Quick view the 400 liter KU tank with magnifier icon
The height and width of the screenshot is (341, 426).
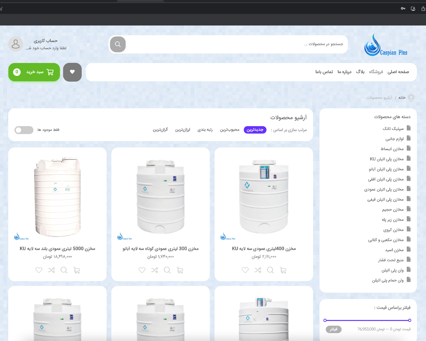[x=270, y=270]
